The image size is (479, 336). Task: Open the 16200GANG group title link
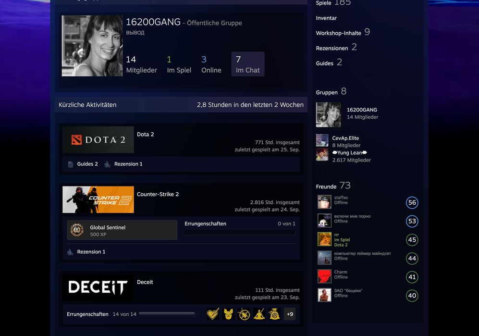pyautogui.click(x=153, y=22)
